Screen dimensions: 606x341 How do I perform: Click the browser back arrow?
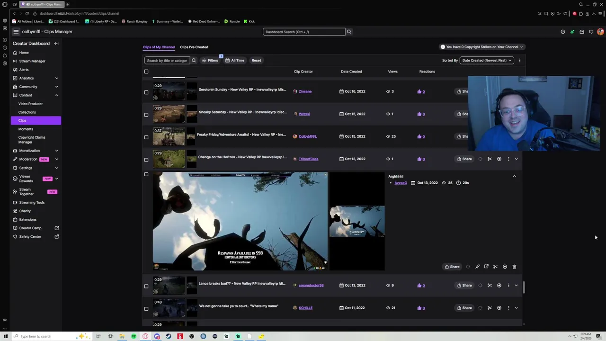(14, 13)
